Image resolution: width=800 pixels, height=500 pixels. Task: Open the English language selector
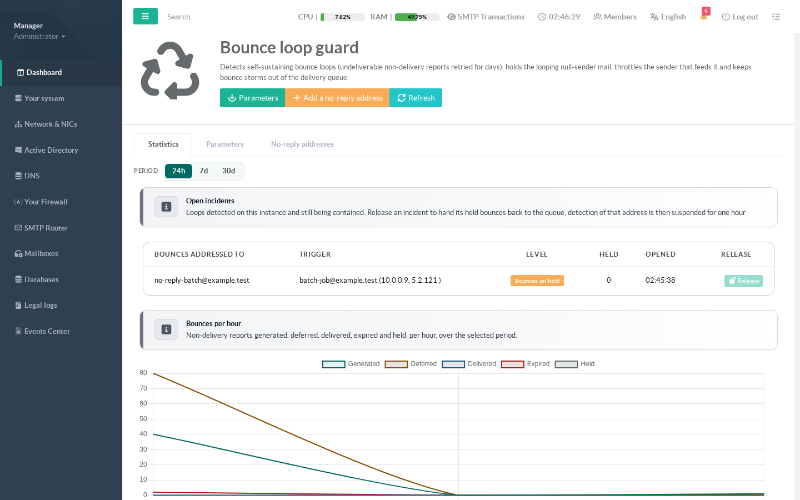(x=668, y=17)
